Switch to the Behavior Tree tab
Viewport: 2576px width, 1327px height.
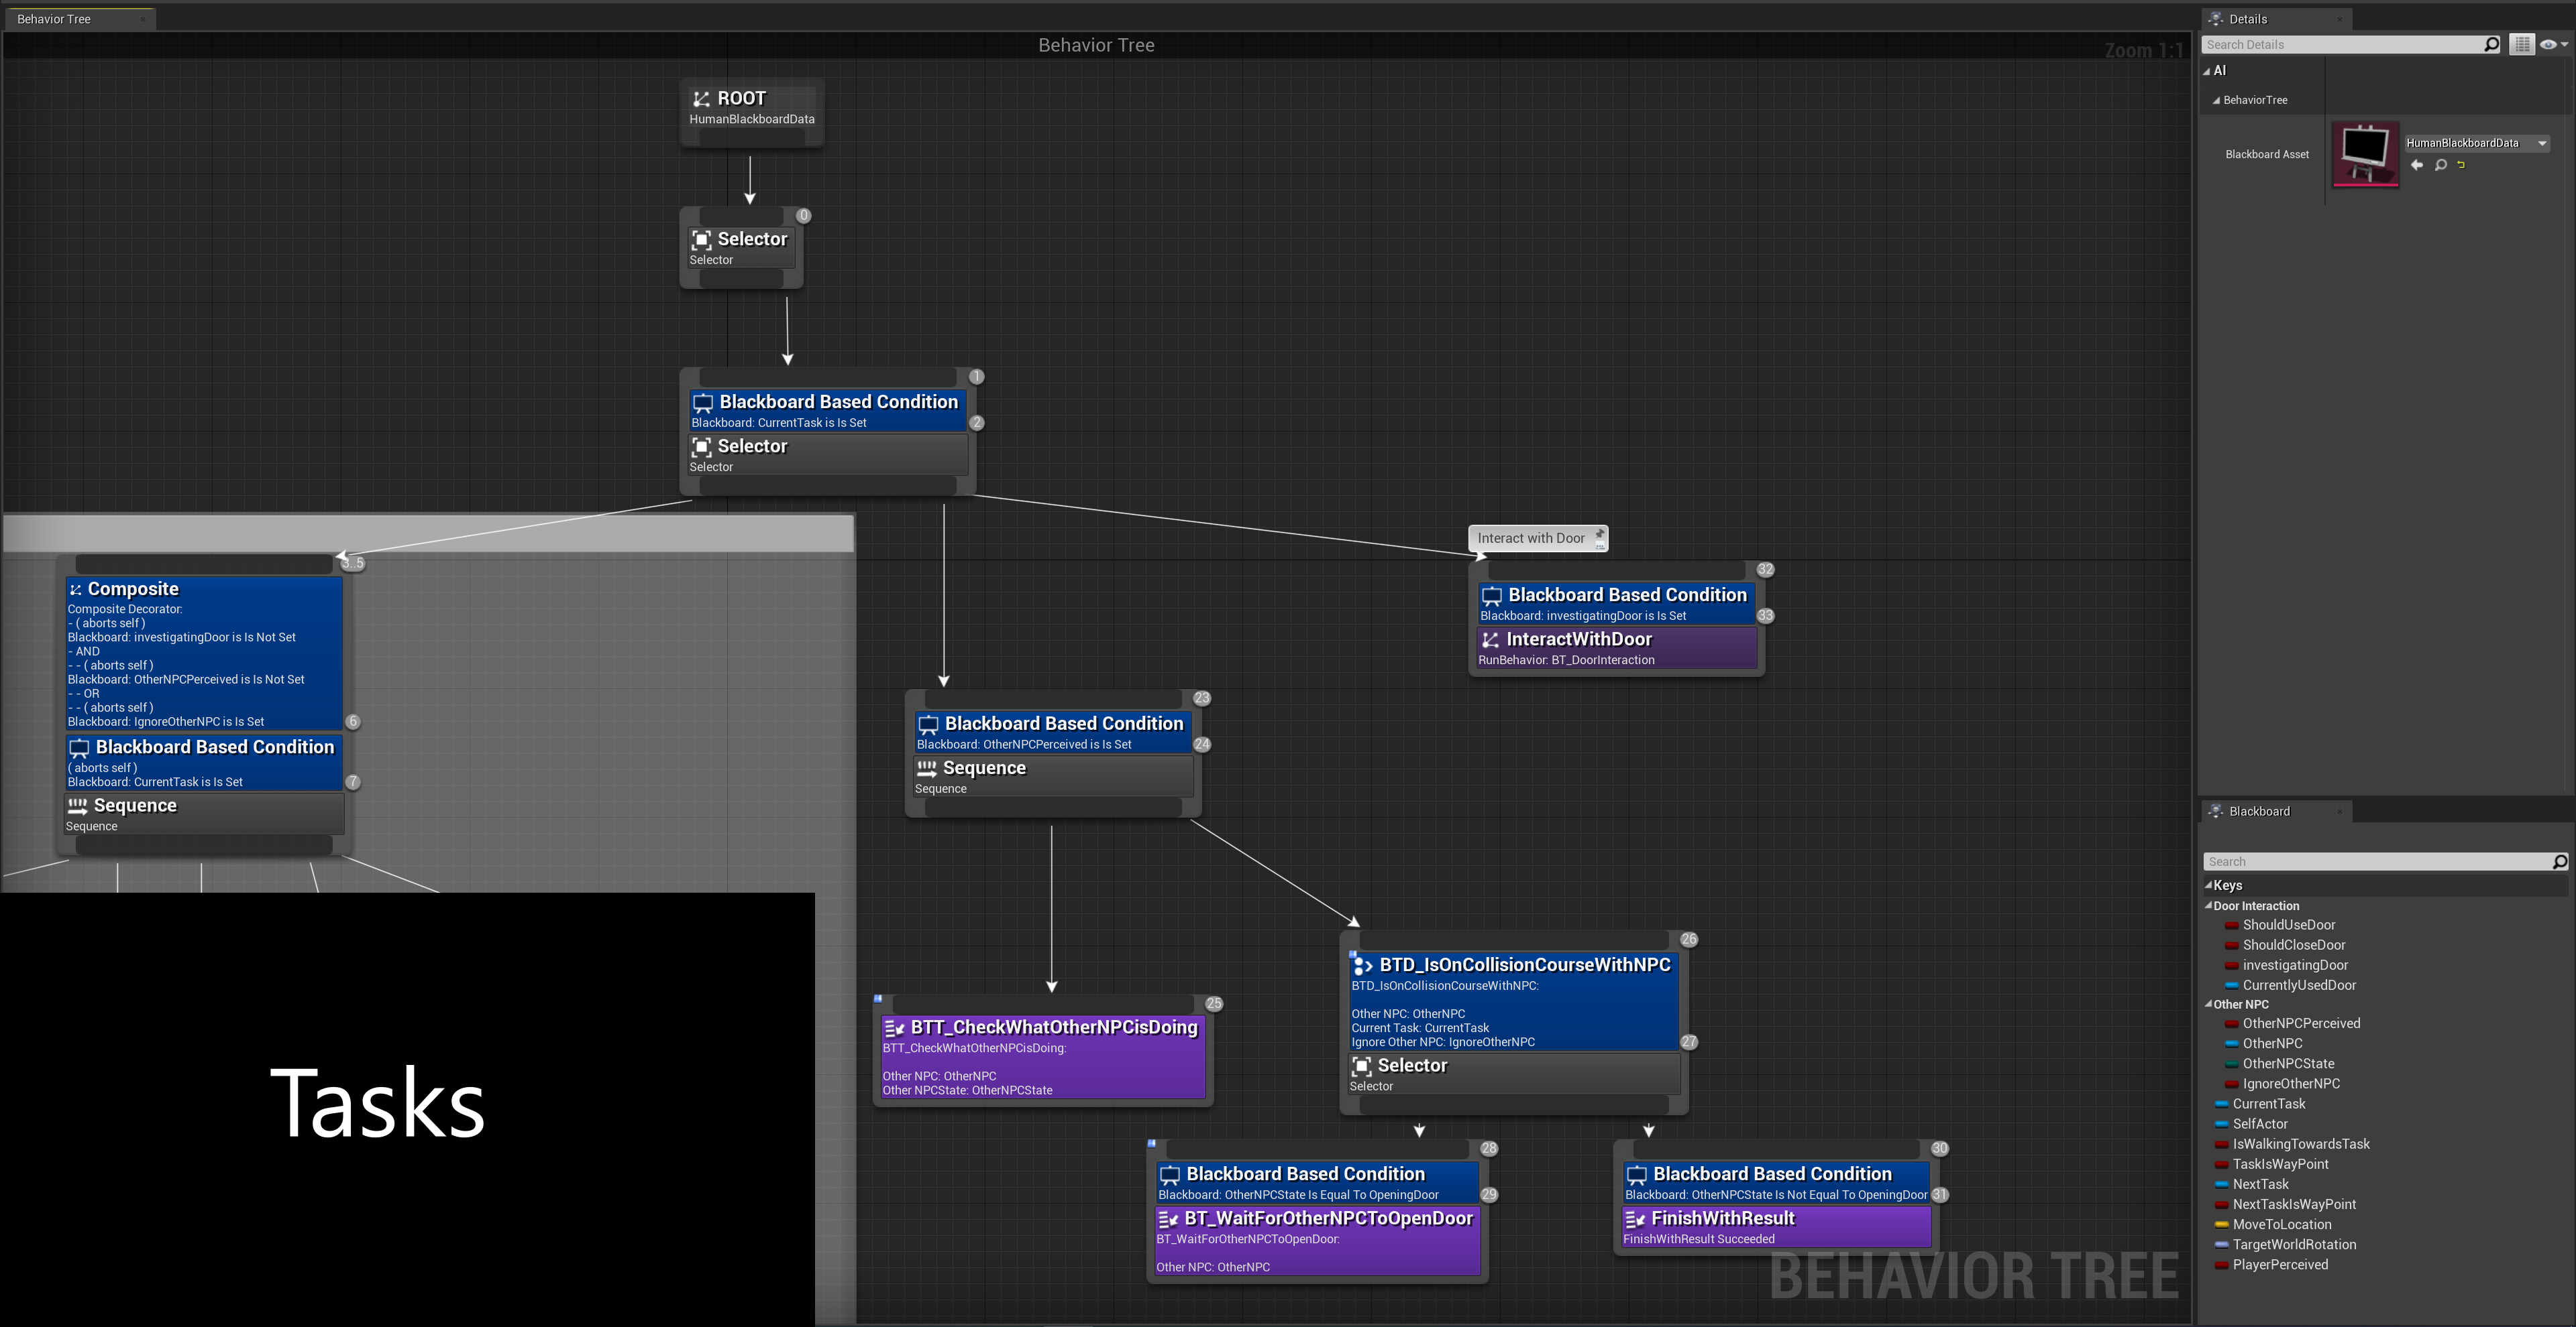[54, 19]
